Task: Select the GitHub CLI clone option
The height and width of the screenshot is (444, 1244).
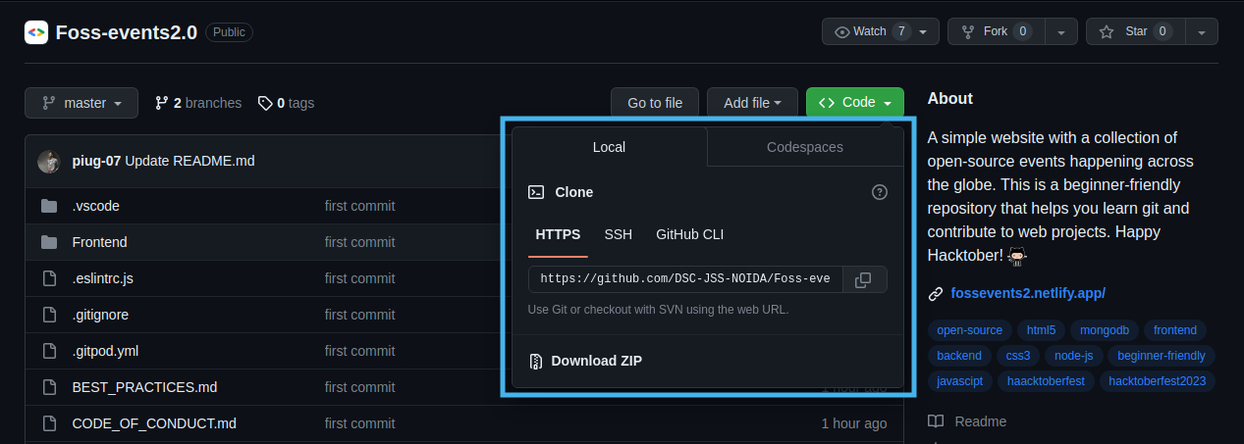Action: pos(690,234)
